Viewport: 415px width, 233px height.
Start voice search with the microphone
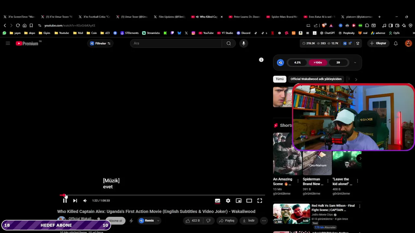(x=243, y=43)
